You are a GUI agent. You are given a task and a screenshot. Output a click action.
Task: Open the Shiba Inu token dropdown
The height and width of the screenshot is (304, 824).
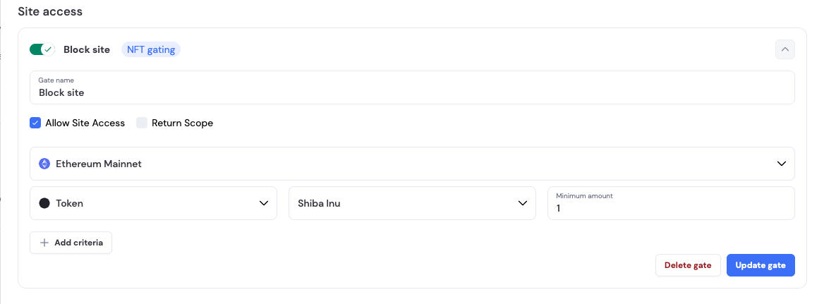(412, 203)
